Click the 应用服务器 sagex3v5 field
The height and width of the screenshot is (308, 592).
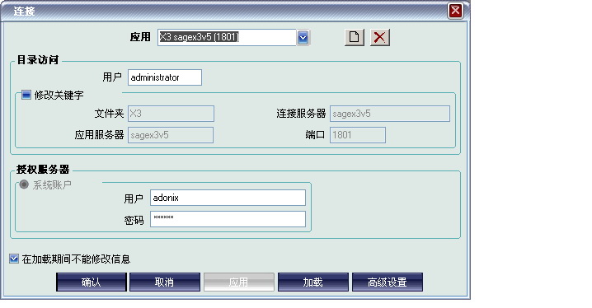pos(171,135)
